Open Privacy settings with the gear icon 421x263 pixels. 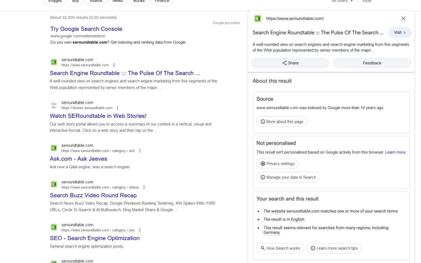point(278,164)
